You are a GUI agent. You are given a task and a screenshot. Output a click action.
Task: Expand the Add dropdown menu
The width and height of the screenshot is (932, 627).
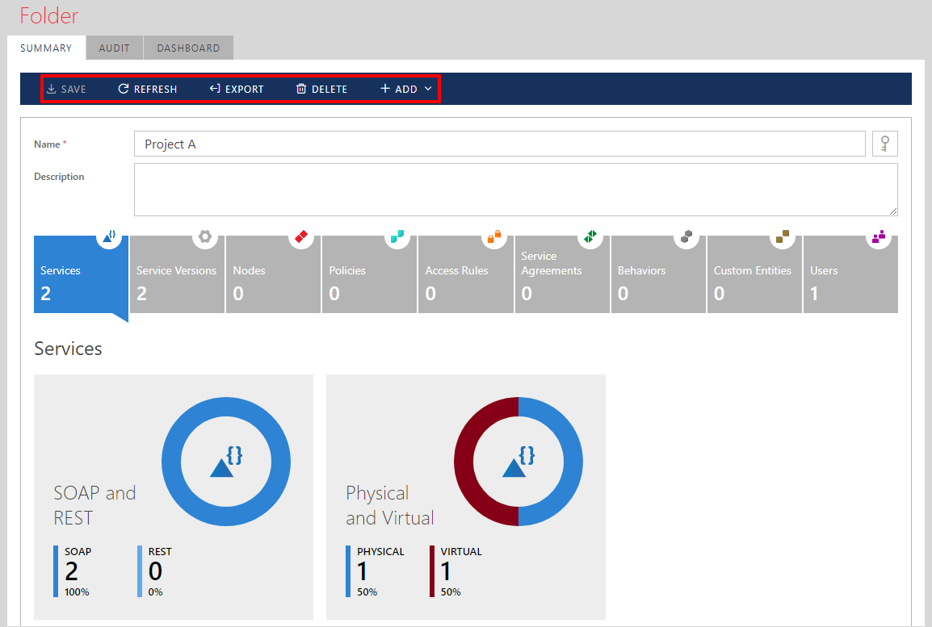pos(406,89)
